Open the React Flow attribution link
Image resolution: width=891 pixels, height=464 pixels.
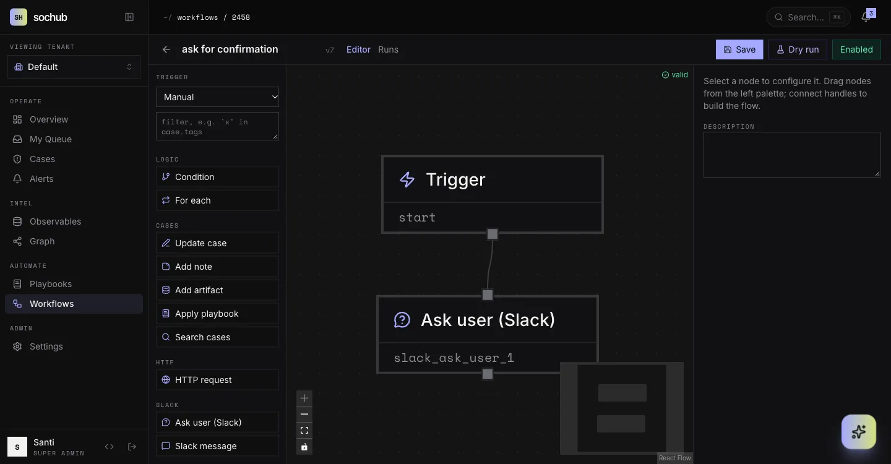[x=675, y=458]
